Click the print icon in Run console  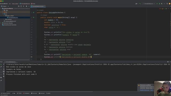(x=4, y=74)
